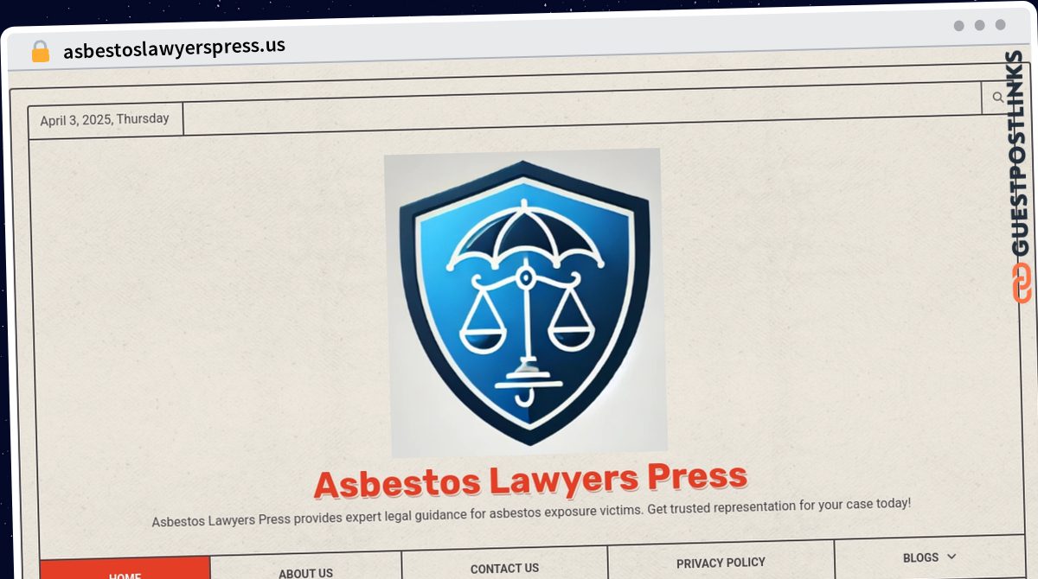Image resolution: width=1038 pixels, height=579 pixels.
Task: Open the site search magnifier icon
Action: (x=997, y=98)
